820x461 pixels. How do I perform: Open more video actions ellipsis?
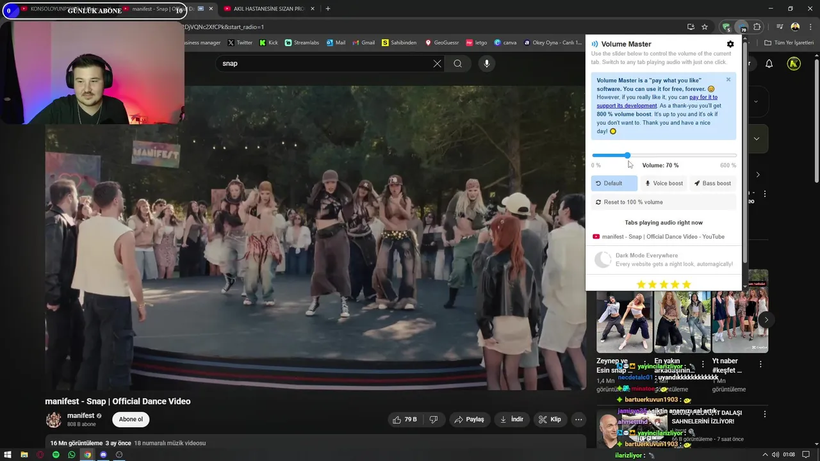coord(578,419)
